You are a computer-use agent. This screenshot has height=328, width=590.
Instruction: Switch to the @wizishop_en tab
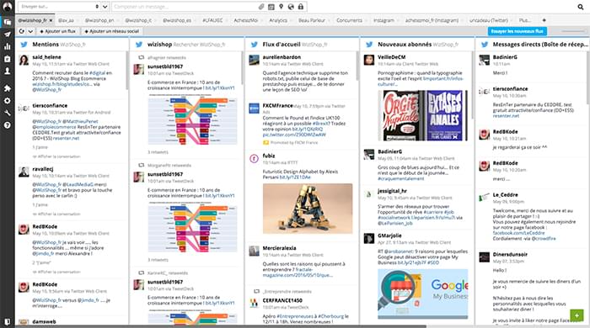tap(99, 20)
